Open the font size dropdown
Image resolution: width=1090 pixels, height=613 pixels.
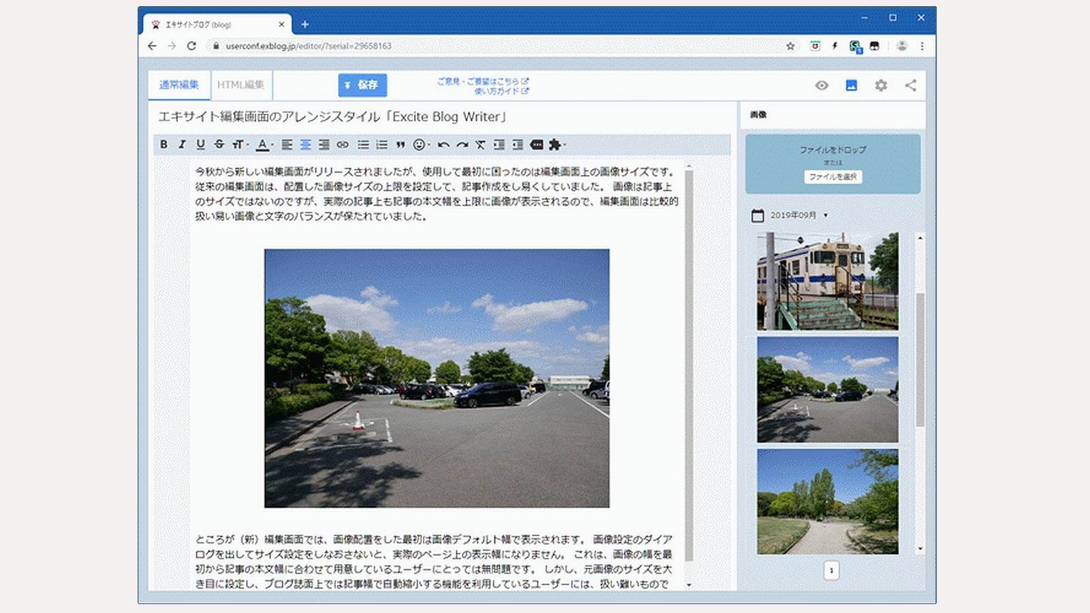(x=240, y=144)
